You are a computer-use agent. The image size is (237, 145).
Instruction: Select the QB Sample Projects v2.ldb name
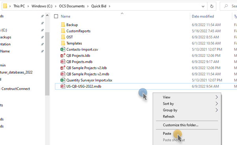pyautogui.click(x=86, y=68)
